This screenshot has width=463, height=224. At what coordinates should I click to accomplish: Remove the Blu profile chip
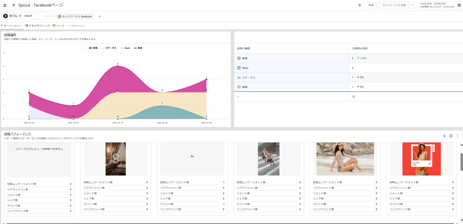(20, 16)
